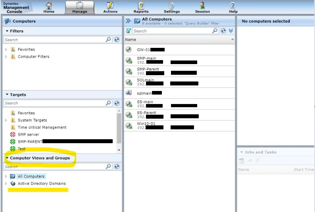Click new job icon in Jobs and Tasks

coord(242,161)
